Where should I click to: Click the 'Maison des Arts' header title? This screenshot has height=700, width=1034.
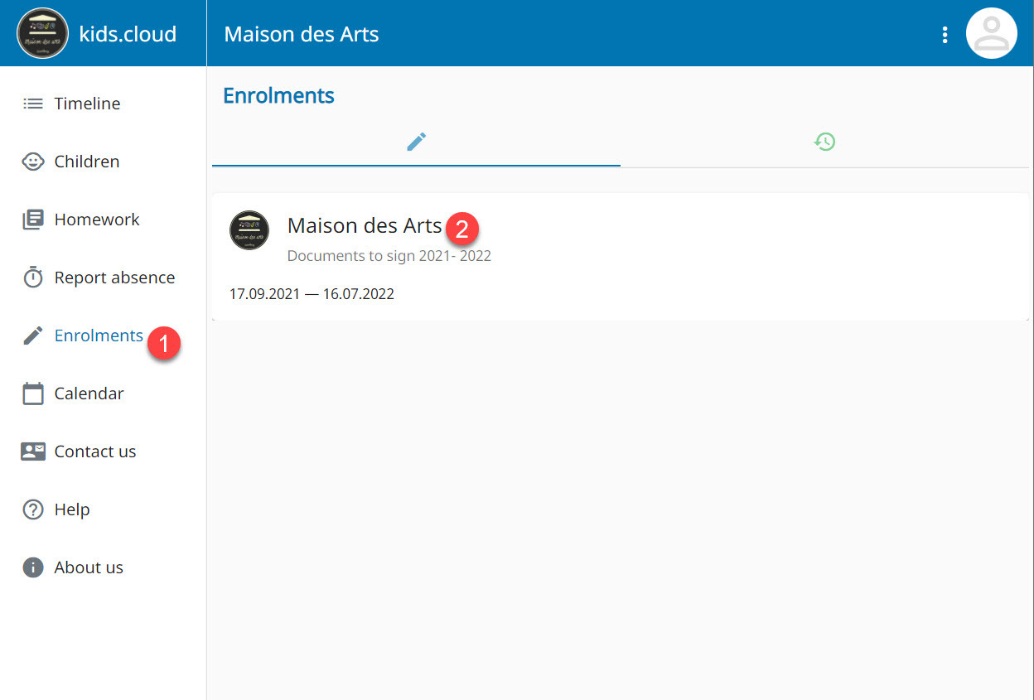(302, 34)
